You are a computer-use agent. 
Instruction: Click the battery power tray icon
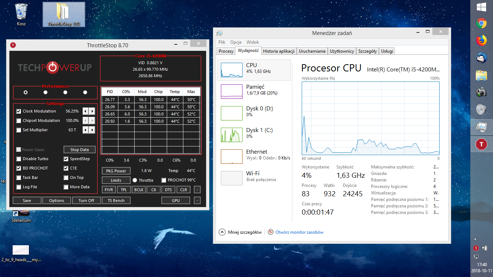(x=485, y=248)
